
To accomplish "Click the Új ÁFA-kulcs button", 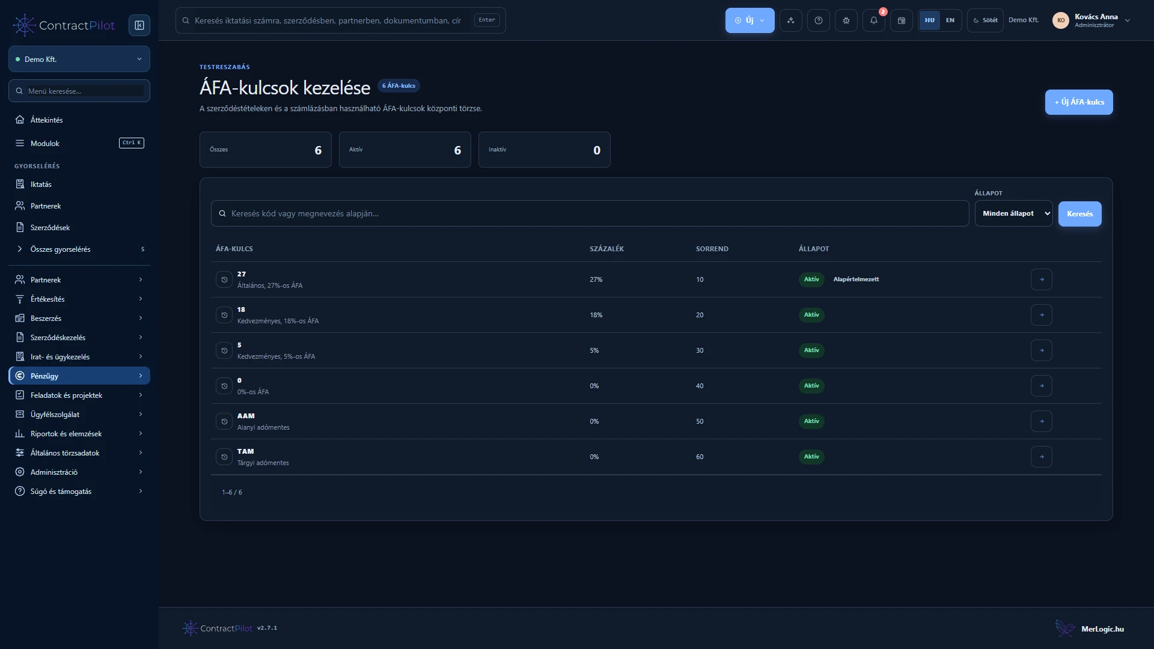I will (1079, 102).
